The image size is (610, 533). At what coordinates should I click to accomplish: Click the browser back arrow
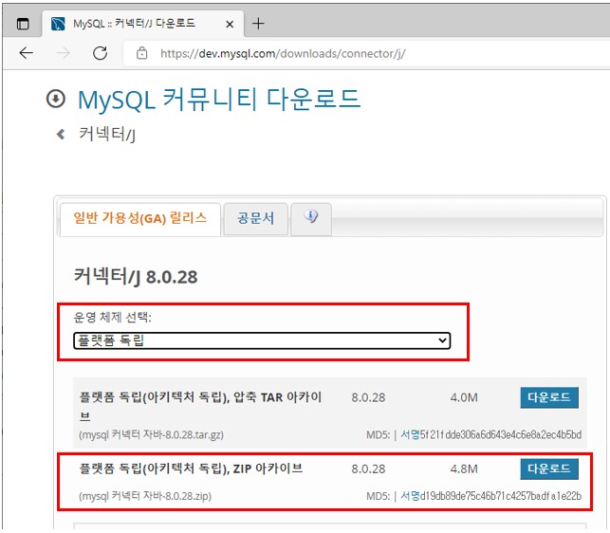(26, 53)
